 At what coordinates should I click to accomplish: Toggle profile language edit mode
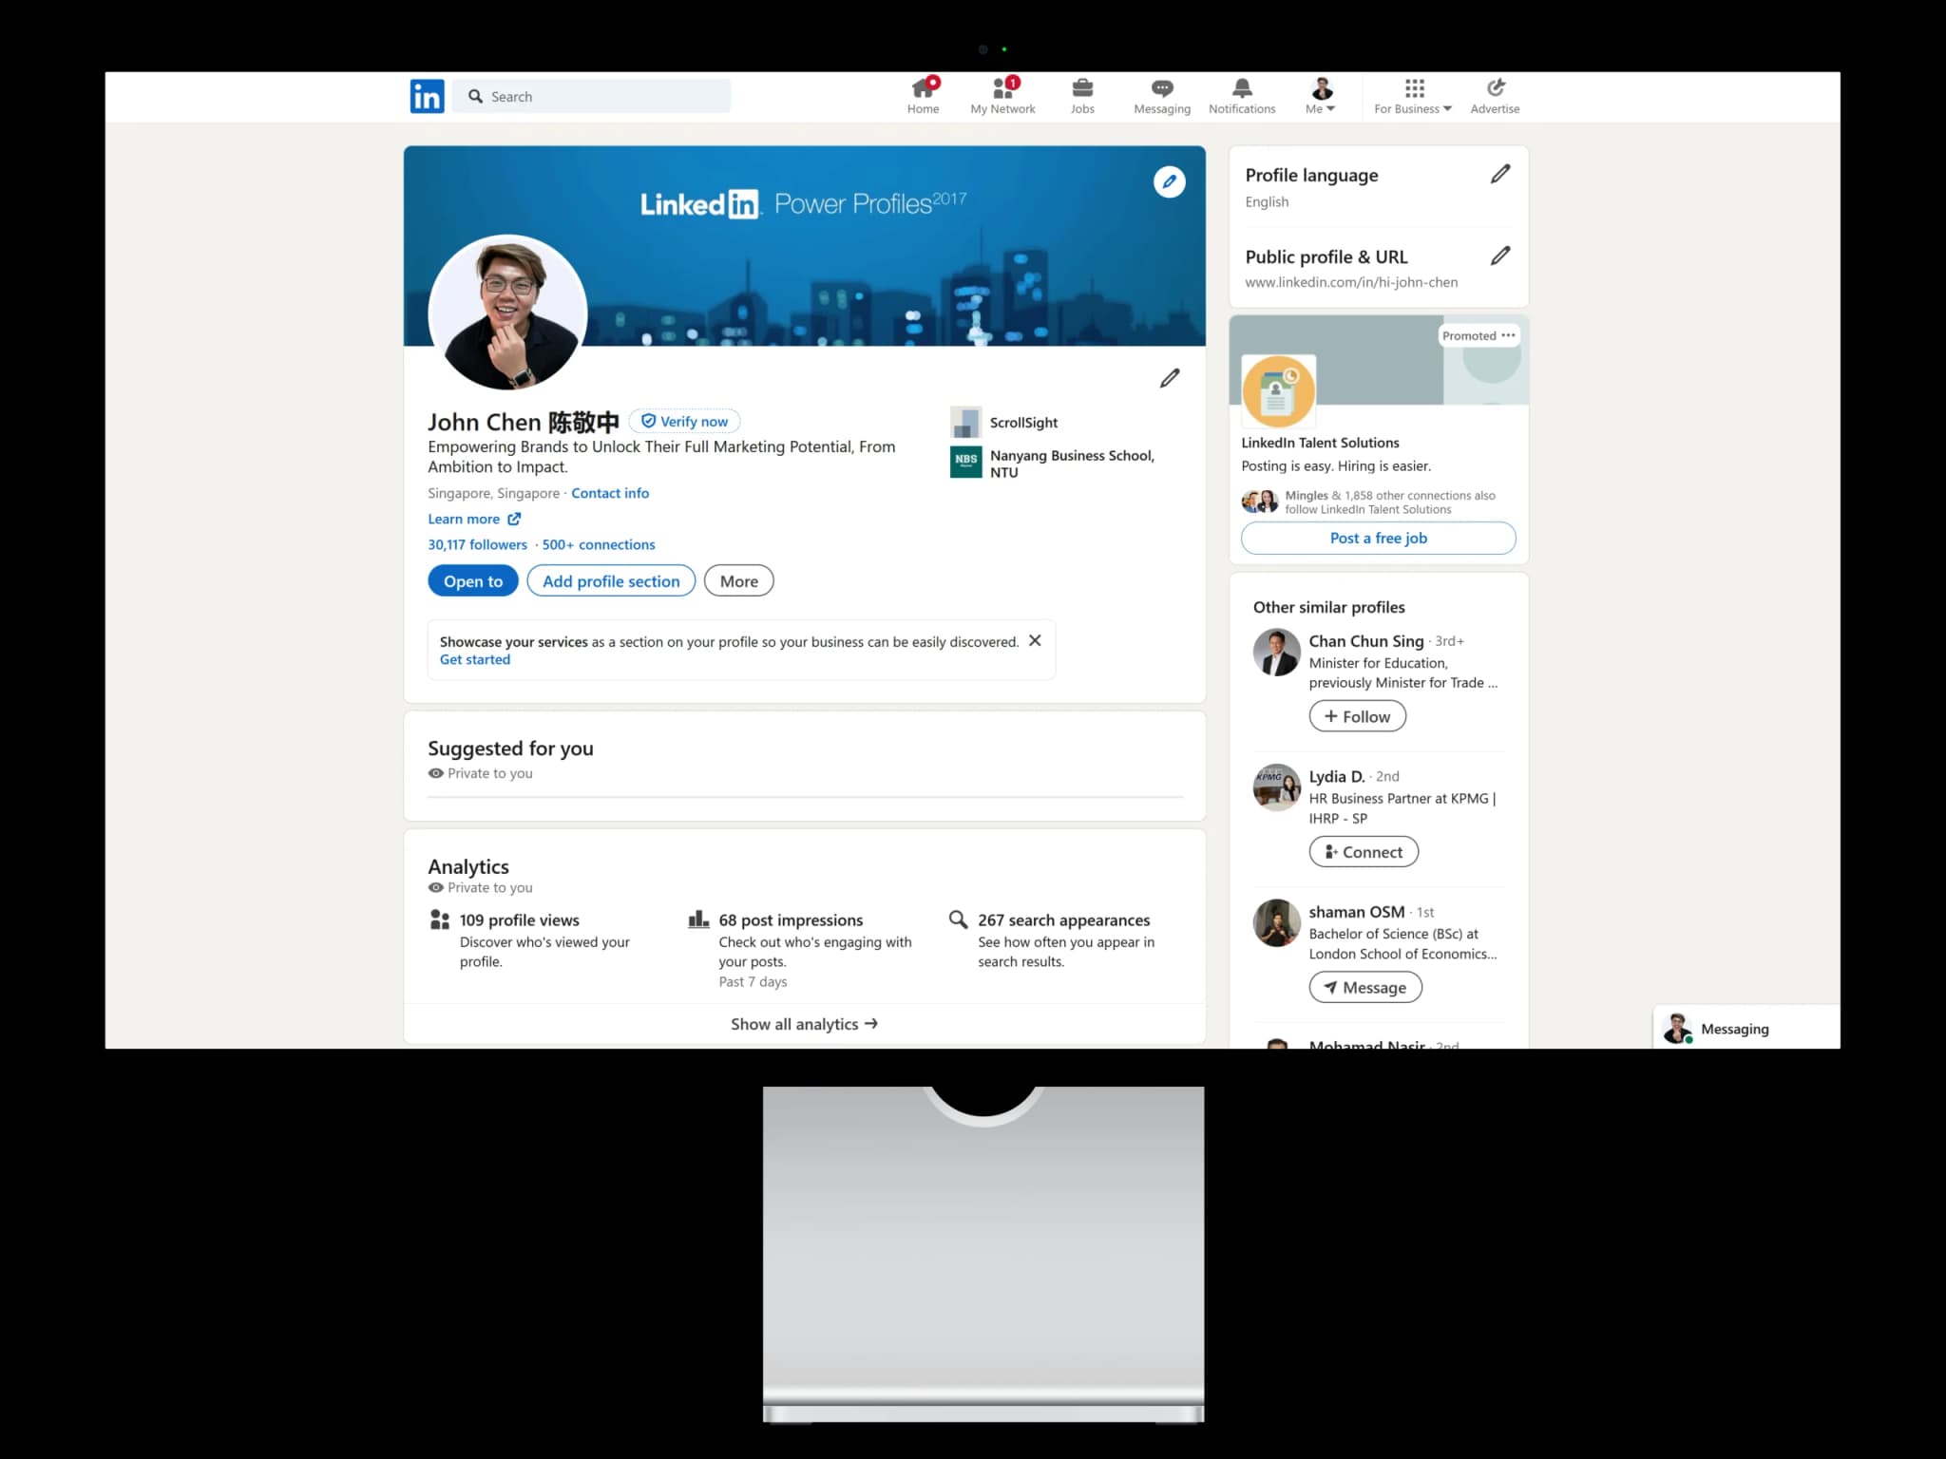[1500, 175]
